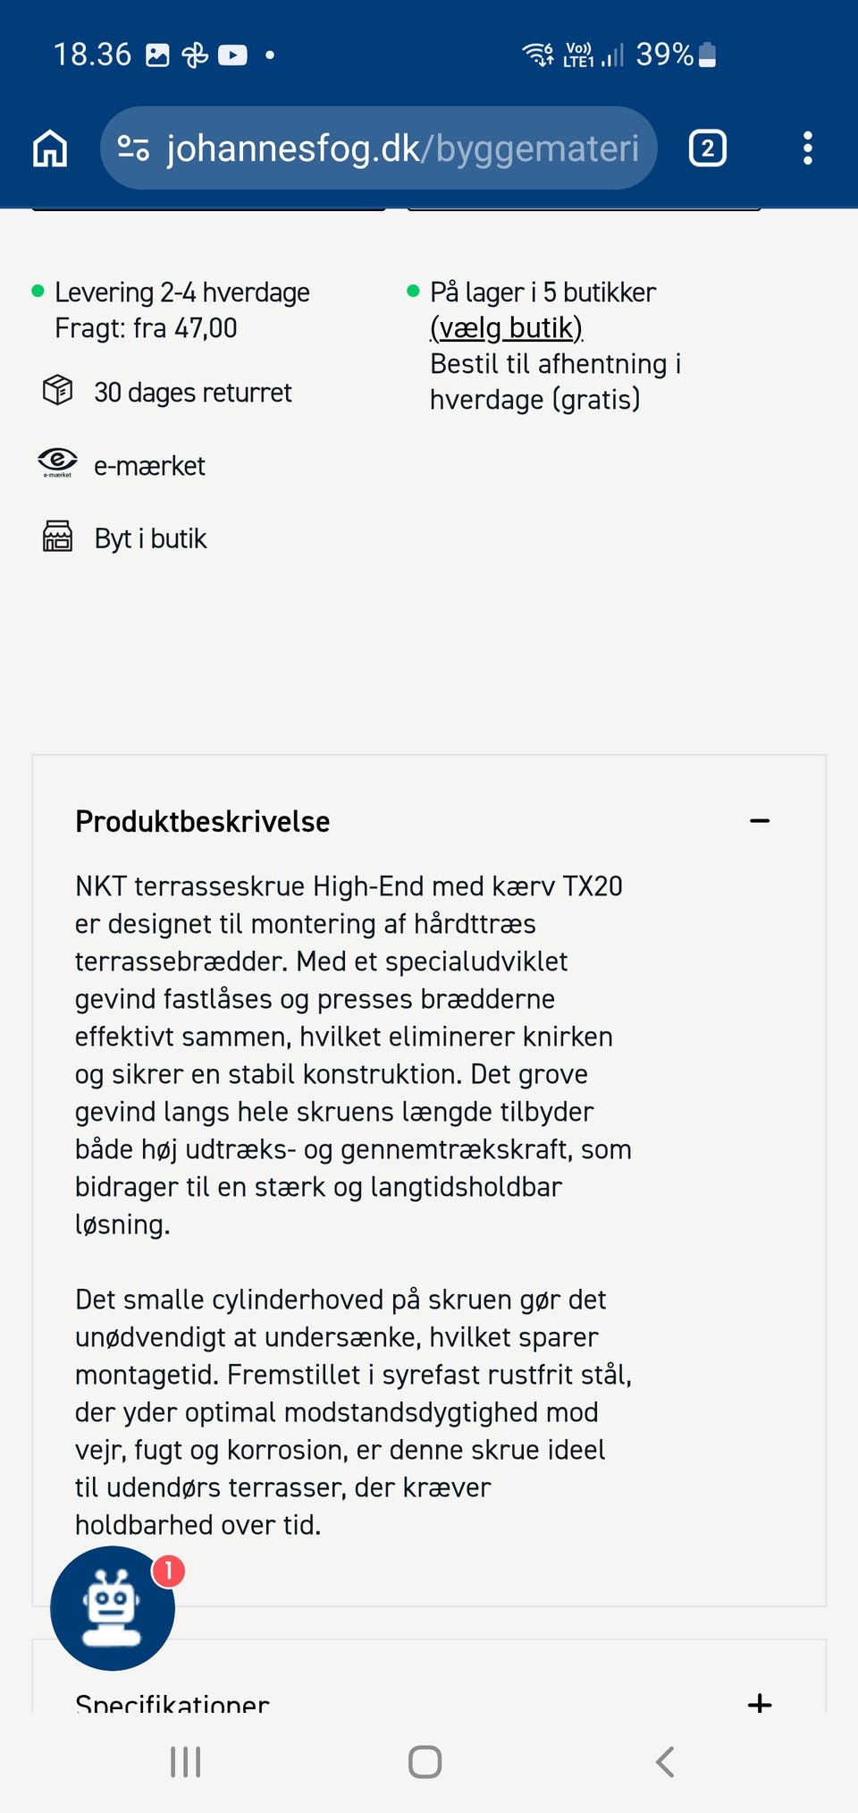The image size is (858, 1813).
Task: Open Android recent apps button
Action: click(186, 1762)
